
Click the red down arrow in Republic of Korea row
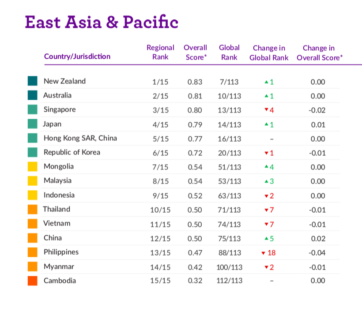click(x=266, y=153)
